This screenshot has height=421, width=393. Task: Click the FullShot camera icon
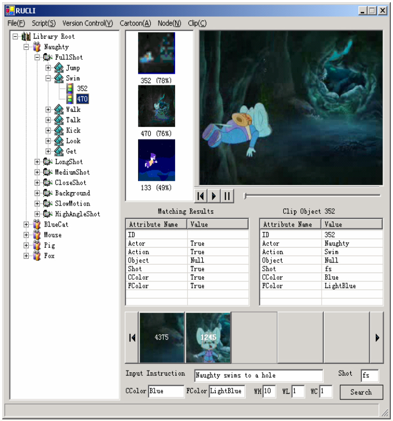[x=48, y=57]
